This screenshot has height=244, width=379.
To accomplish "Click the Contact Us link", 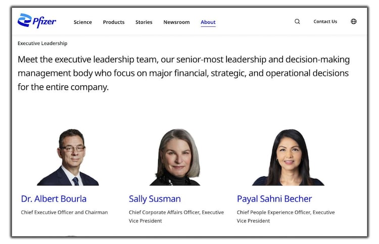I will pos(325,22).
